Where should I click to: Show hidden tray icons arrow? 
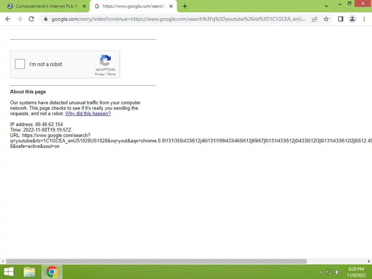(x=320, y=272)
